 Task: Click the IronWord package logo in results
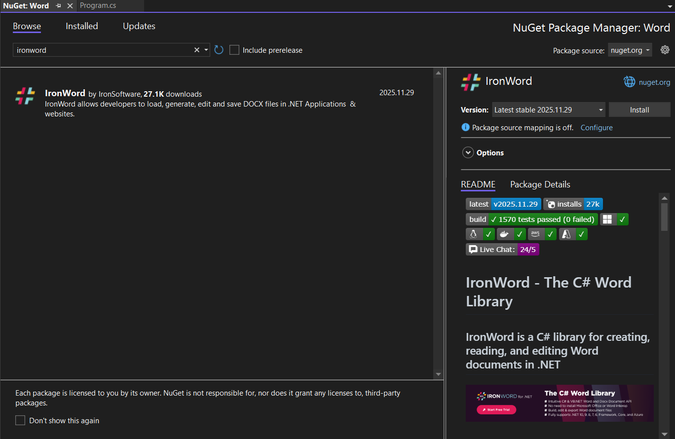pyautogui.click(x=25, y=96)
